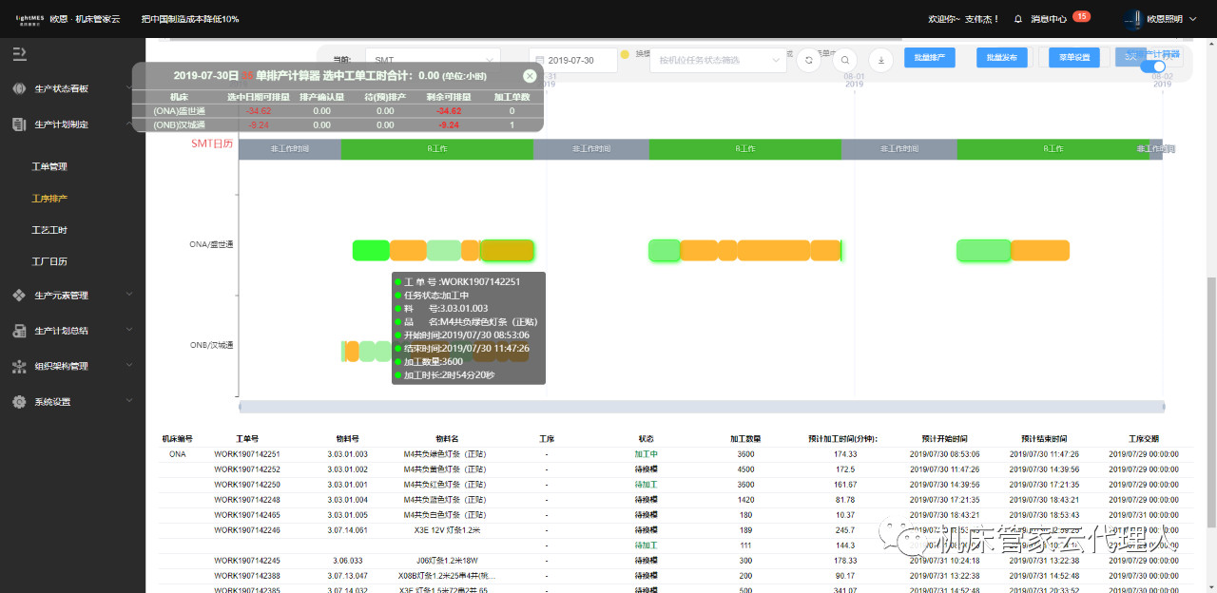Viewport: 1217px width, 593px height.
Task: Click the download icon button
Action: tap(880, 60)
